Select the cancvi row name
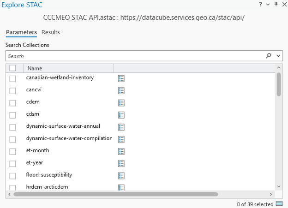 coord(34,89)
